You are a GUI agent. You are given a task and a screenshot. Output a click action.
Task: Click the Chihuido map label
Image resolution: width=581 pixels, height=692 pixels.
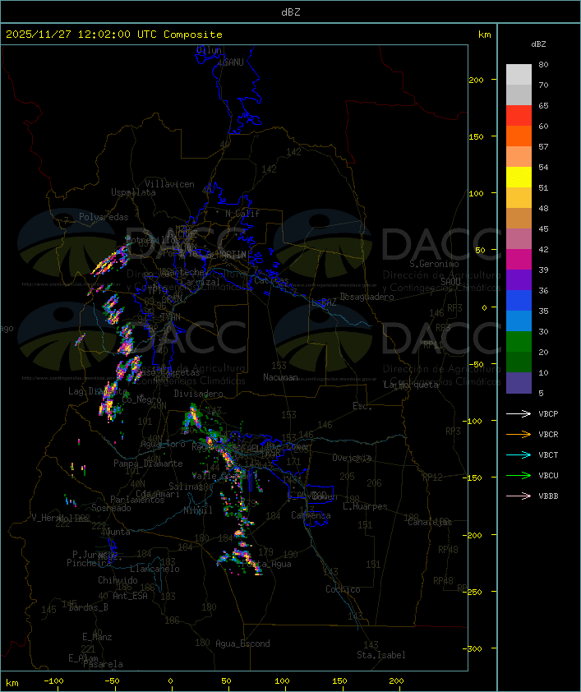pyautogui.click(x=118, y=580)
